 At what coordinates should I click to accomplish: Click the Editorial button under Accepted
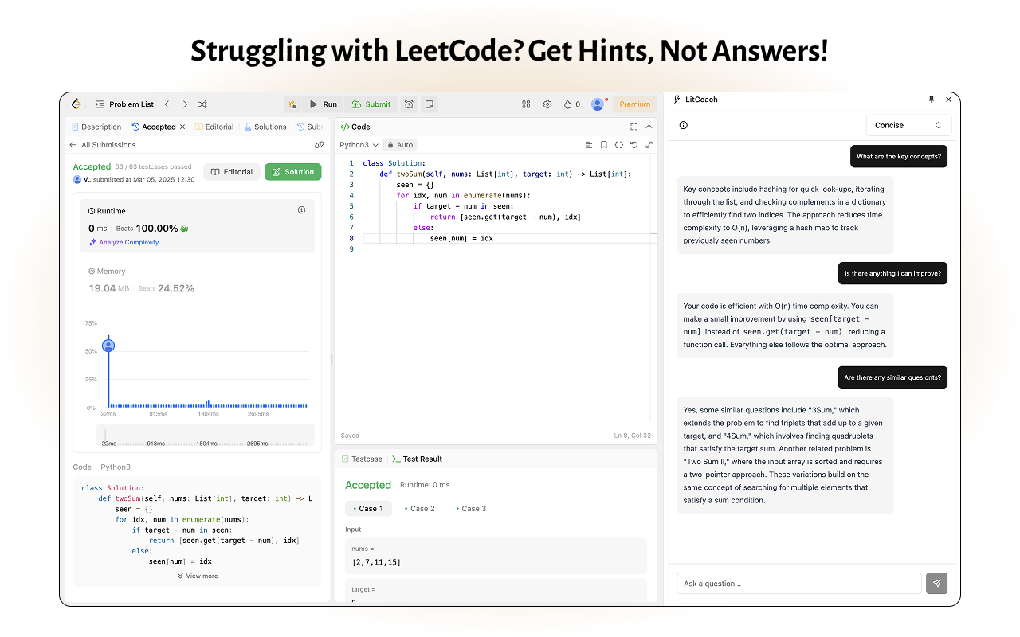click(x=232, y=172)
